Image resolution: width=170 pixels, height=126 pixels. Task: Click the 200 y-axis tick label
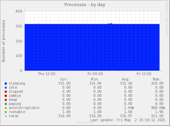tap(19, 41)
